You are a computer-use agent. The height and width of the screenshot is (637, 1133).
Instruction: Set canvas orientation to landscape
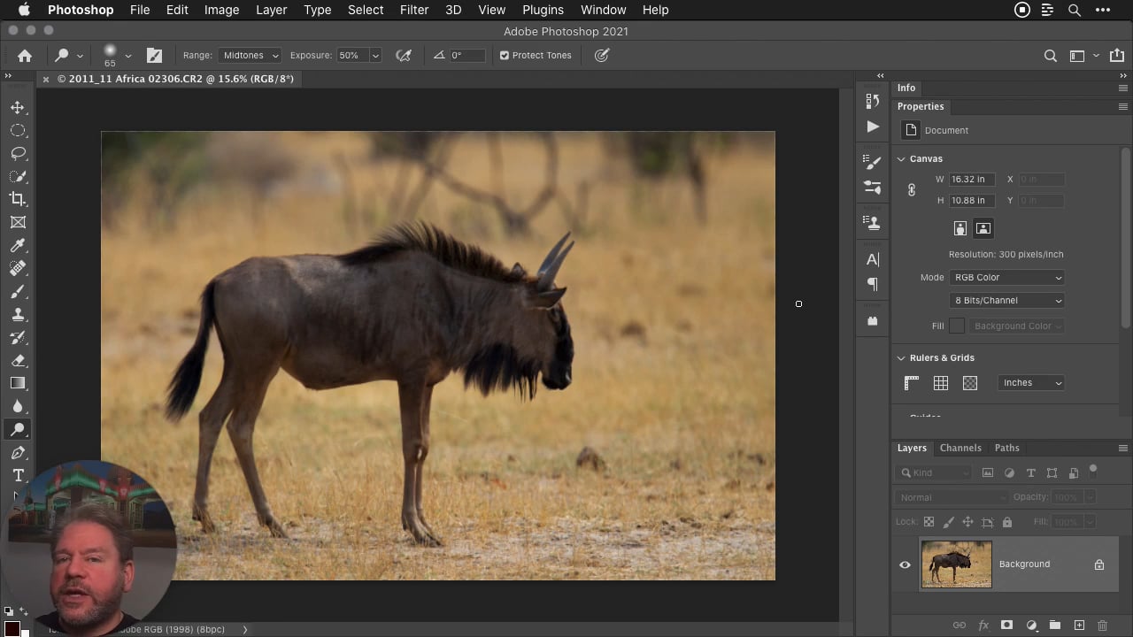983,228
